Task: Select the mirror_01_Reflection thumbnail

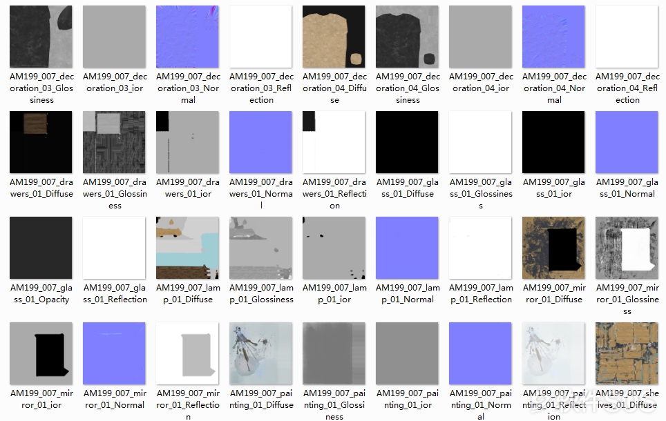Action: [x=187, y=353]
